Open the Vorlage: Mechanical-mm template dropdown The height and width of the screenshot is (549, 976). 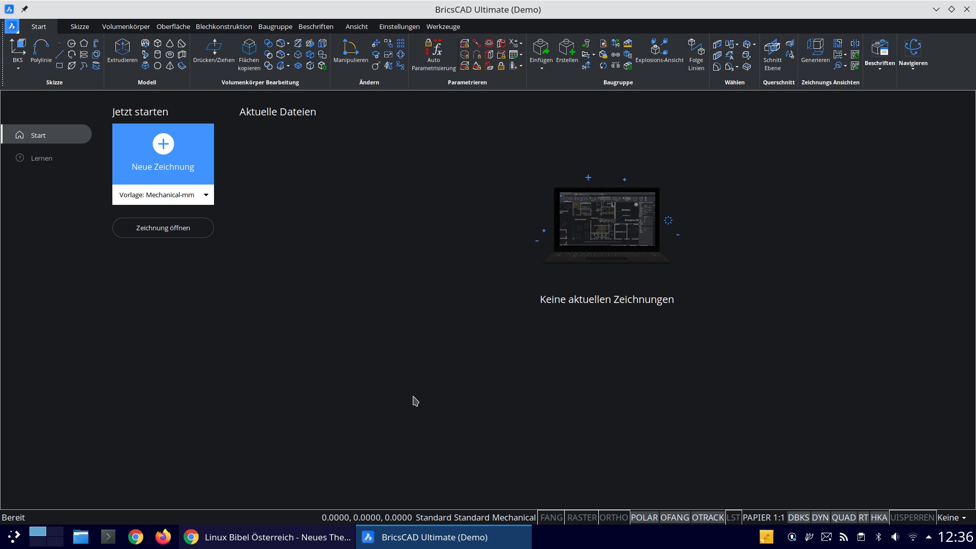(205, 195)
